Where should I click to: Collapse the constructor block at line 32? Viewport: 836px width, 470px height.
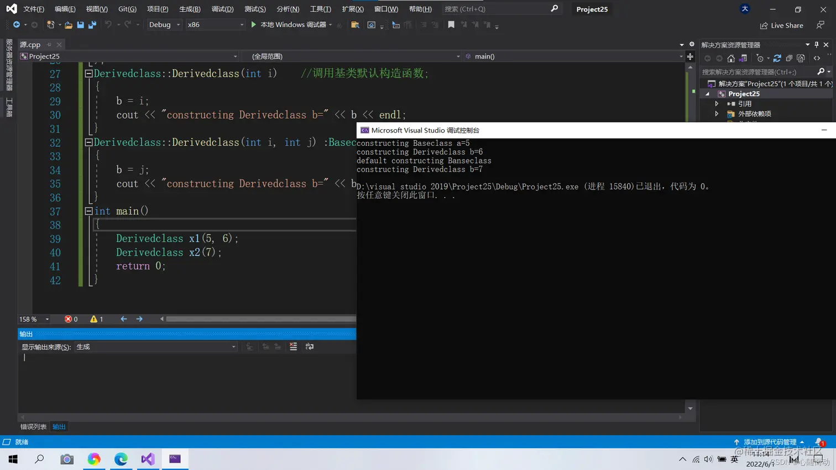click(x=88, y=142)
